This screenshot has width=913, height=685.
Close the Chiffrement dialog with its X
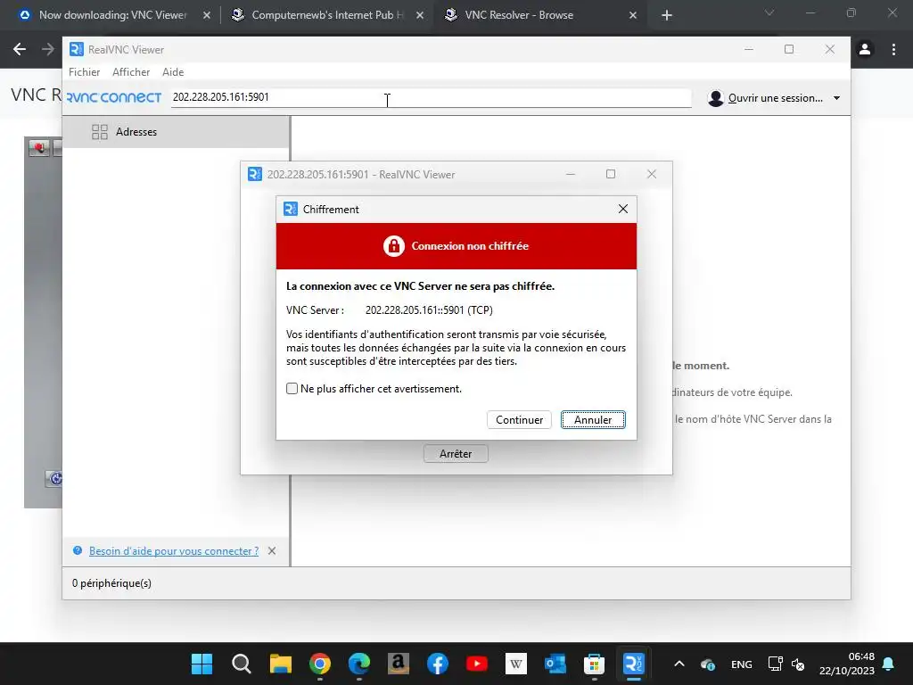tap(623, 209)
